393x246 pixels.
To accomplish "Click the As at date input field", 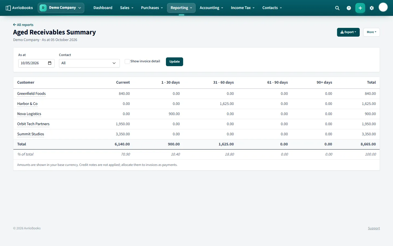I will [36, 63].
